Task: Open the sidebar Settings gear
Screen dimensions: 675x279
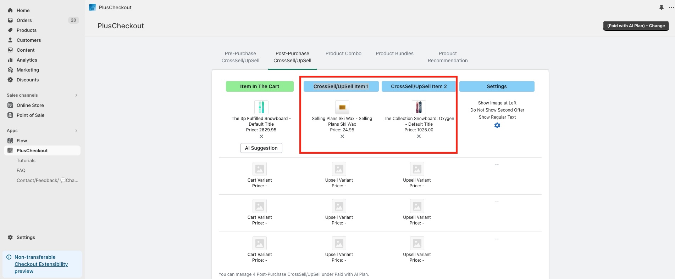Action: point(10,237)
